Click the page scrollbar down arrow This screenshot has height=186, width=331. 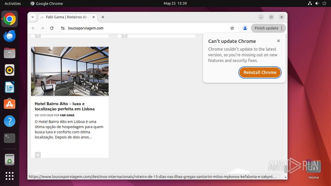pos(285,177)
